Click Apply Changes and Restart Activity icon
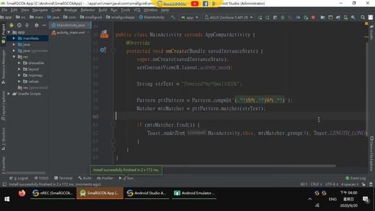Image resolution: width=375 pixels, height=211 pixels. [x=267, y=18]
